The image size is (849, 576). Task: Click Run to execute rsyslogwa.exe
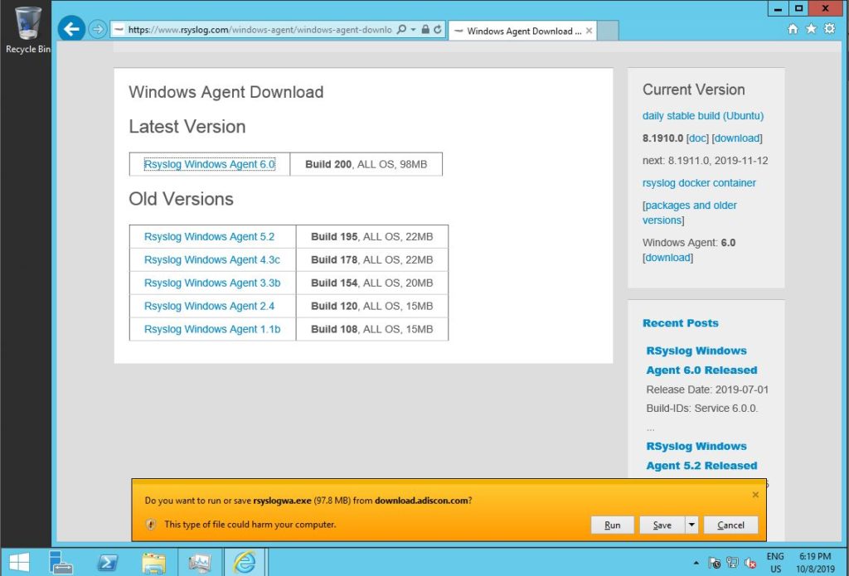(x=612, y=525)
